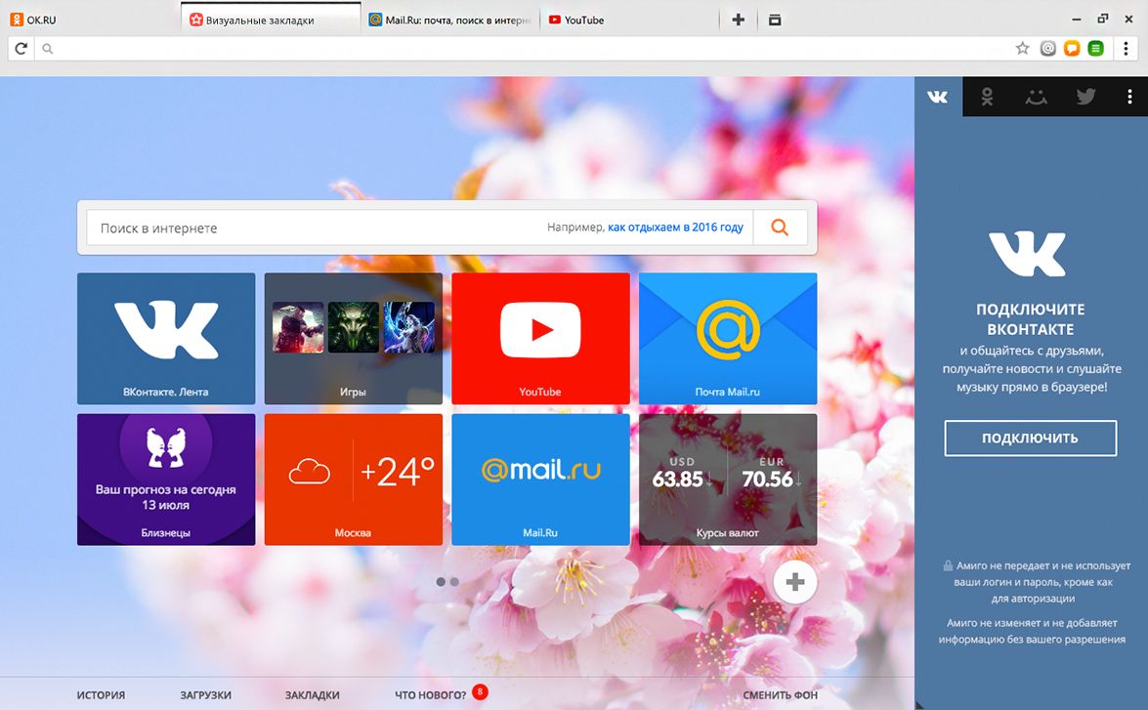This screenshot has width=1148, height=710.
Task: Open the Mail.ru @ extension icon
Action: (x=1048, y=48)
